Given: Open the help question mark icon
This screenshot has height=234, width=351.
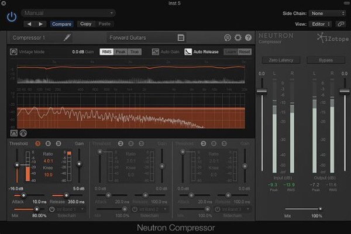Looking at the screenshot, I should (x=248, y=37).
